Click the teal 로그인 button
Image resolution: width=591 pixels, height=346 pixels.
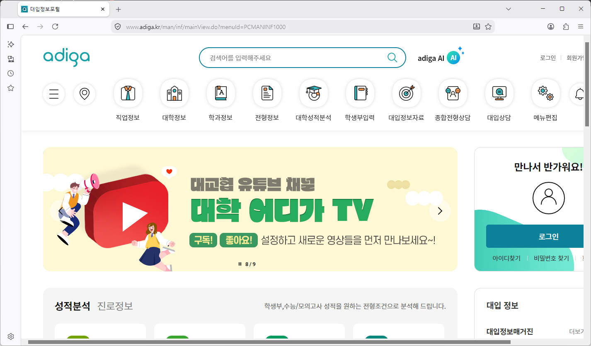(535, 237)
